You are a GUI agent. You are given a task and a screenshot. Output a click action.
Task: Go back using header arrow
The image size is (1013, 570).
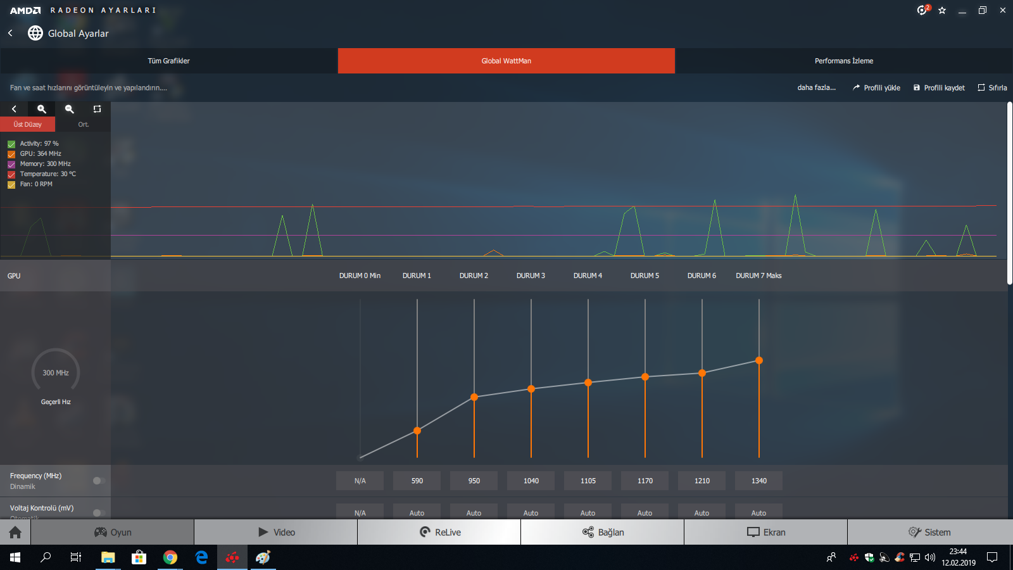point(10,33)
